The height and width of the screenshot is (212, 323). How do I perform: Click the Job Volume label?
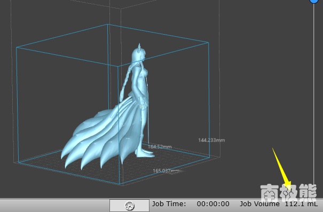click(x=259, y=204)
